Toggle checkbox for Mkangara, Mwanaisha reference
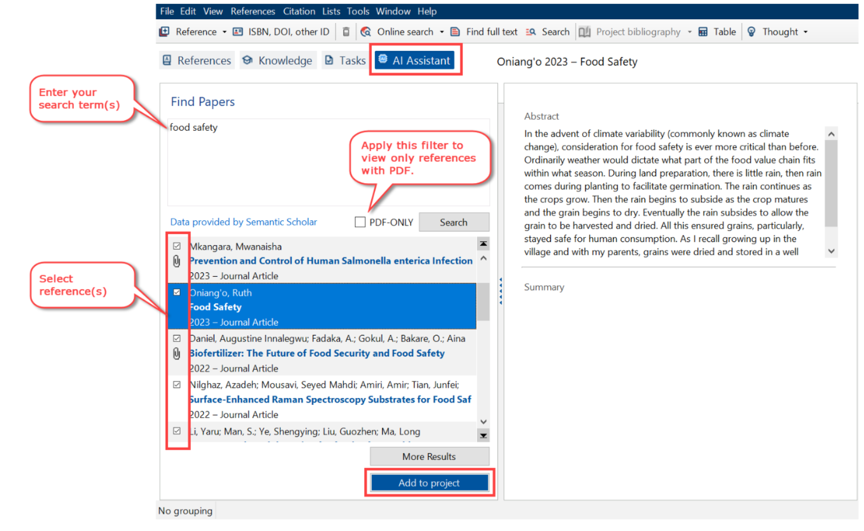Image resolution: width=864 pixels, height=531 pixels. coord(177,246)
